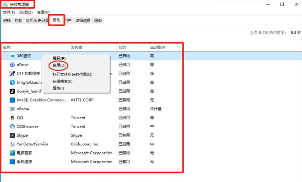Choose 属性(I) in context menu
The height and width of the screenshot is (182, 302).
(58, 88)
